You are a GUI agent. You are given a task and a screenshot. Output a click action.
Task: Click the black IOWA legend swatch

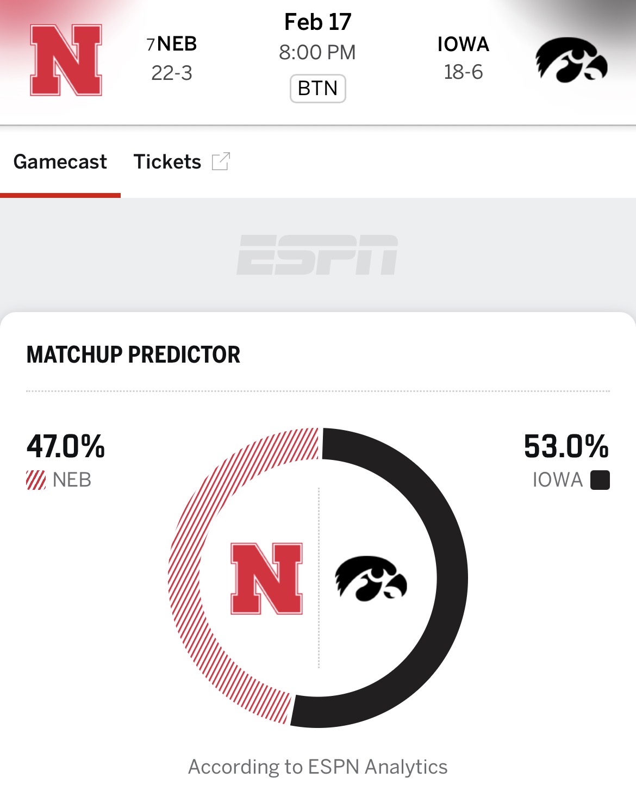pyautogui.click(x=600, y=480)
